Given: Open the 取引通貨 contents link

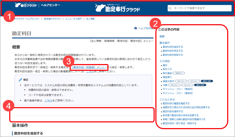Looking at the screenshot, I should (167, 73).
